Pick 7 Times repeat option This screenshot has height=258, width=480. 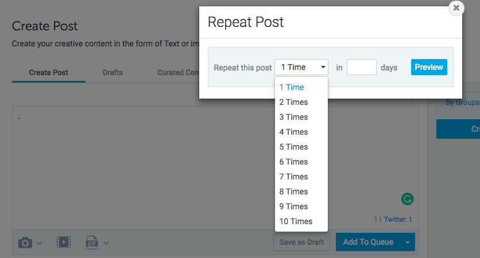[293, 177]
